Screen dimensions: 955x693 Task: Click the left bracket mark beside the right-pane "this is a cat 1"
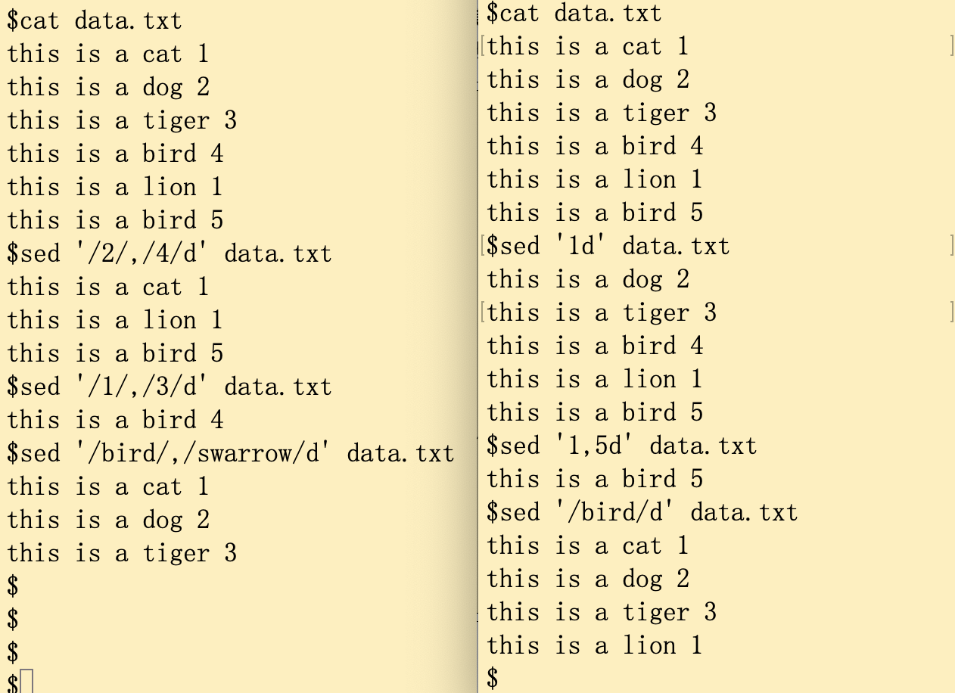tap(482, 46)
